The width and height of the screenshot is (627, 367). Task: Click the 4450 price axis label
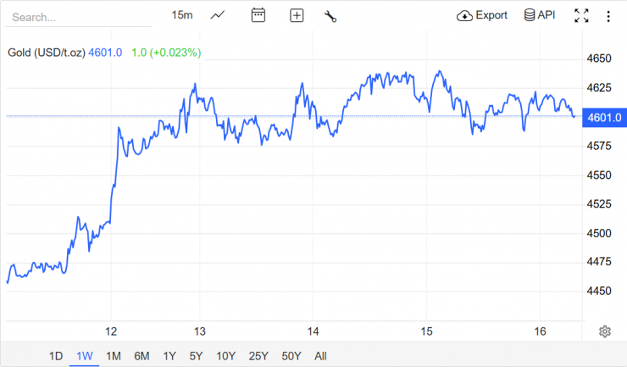[598, 291]
